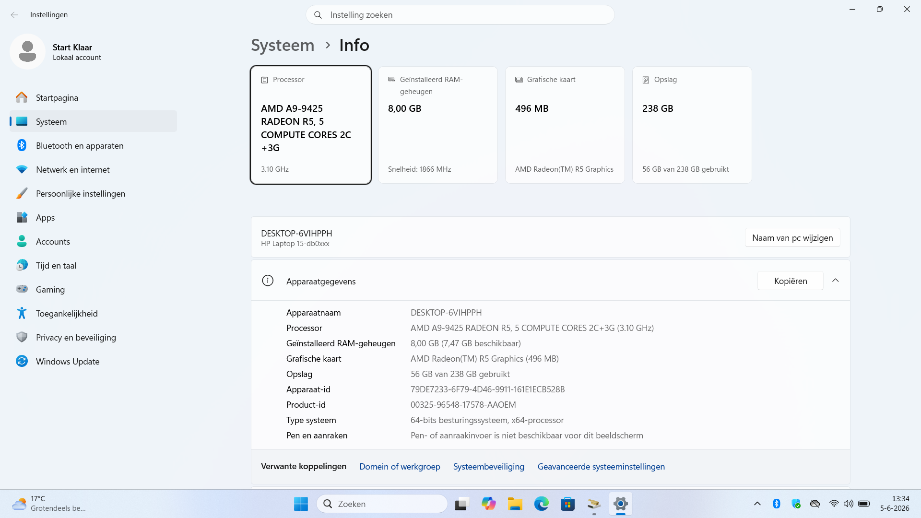Image resolution: width=921 pixels, height=518 pixels.
Task: Copy device details with Kopiëren button
Action: [x=791, y=281]
